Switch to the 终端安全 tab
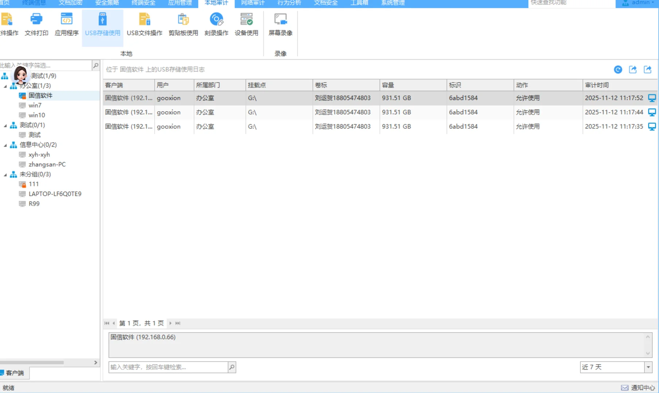The height and width of the screenshot is (393, 659). coord(143,3)
